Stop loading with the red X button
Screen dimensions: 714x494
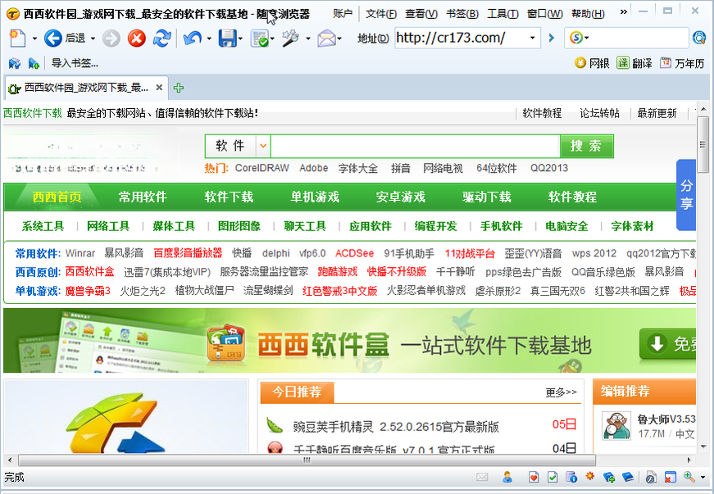[x=136, y=39]
